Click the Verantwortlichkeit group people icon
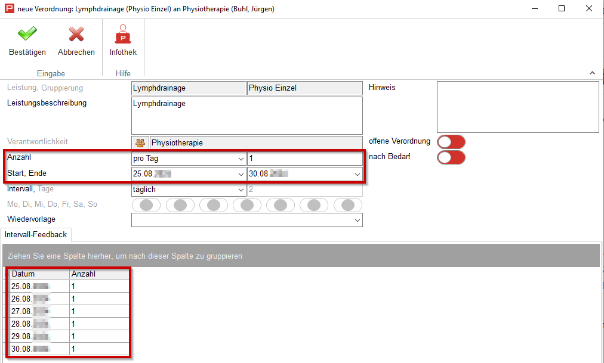Screen dimensions: 604x363 (x=140, y=143)
